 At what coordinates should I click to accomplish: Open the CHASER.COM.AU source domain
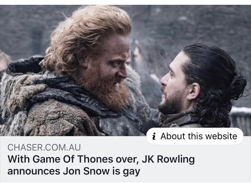click(44, 147)
